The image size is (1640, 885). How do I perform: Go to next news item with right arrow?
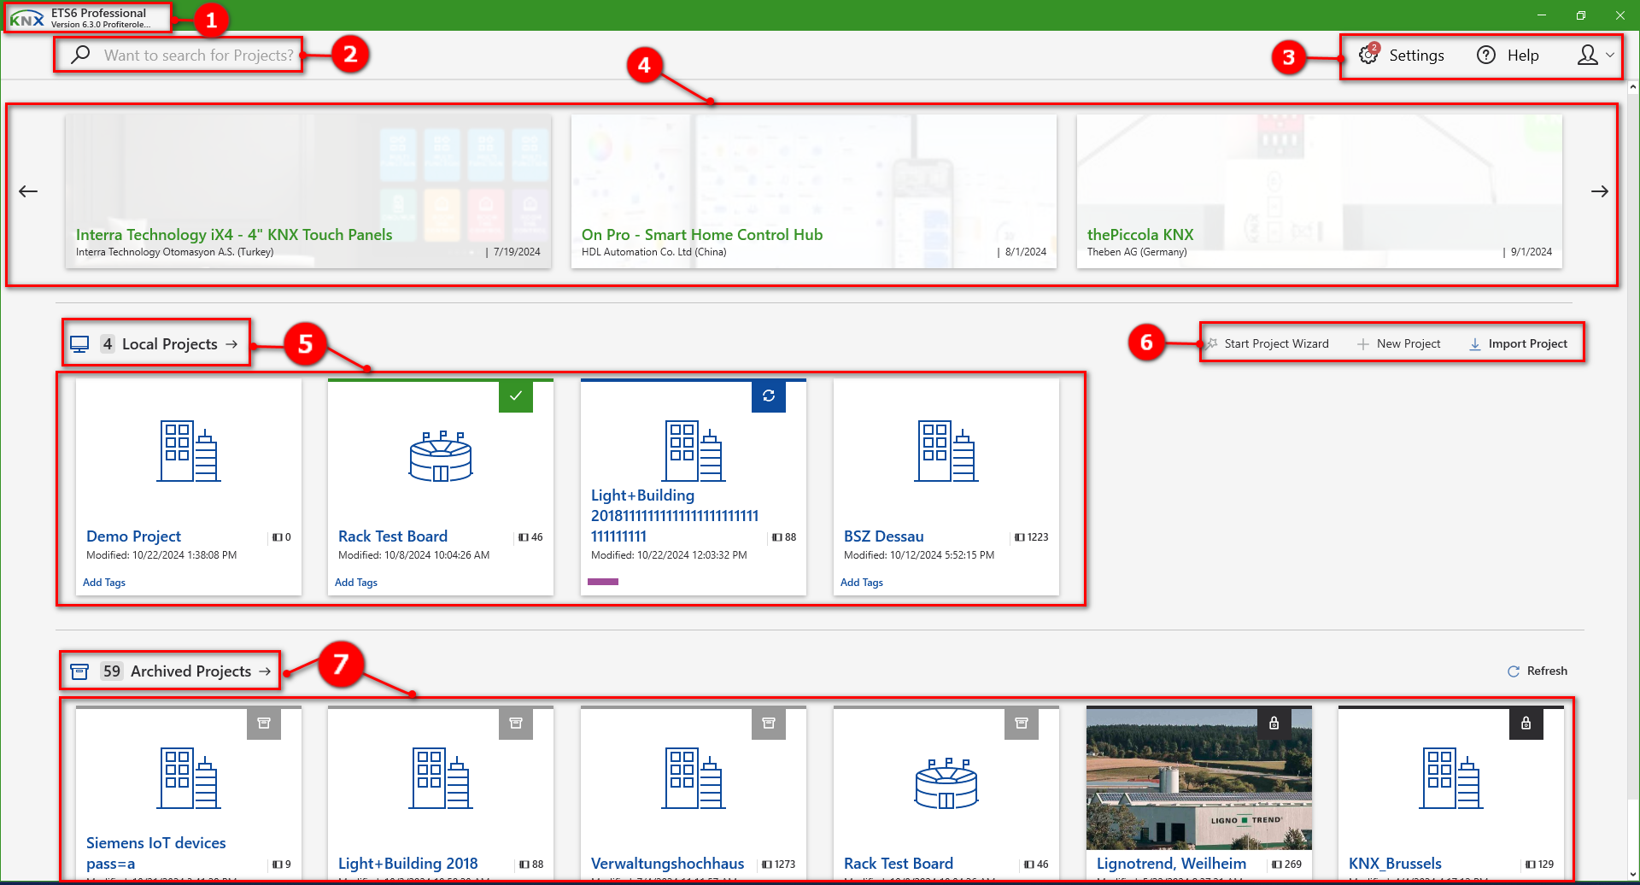(1600, 191)
